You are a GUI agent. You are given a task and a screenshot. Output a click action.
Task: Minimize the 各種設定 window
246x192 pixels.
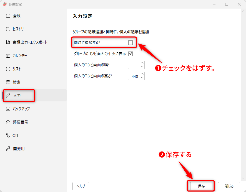pos(214,4)
